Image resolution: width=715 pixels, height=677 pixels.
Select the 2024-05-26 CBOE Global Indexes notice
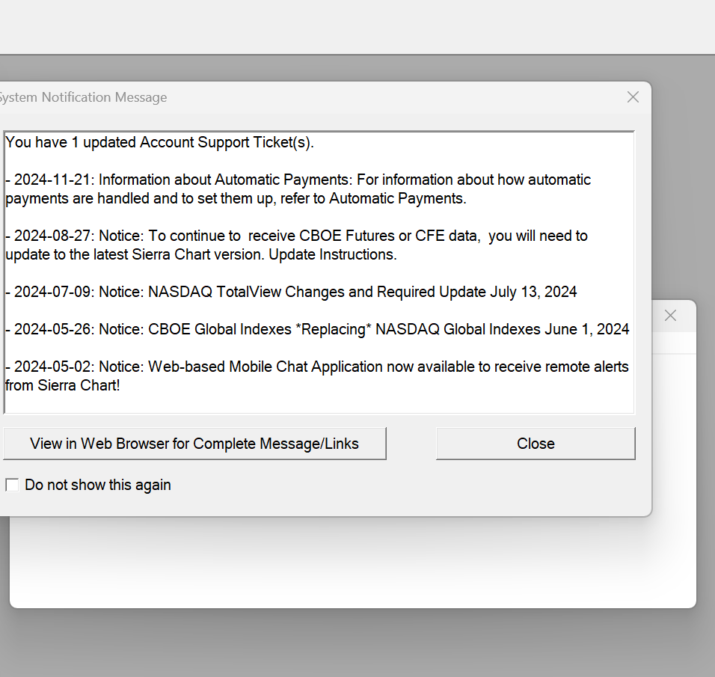point(318,329)
